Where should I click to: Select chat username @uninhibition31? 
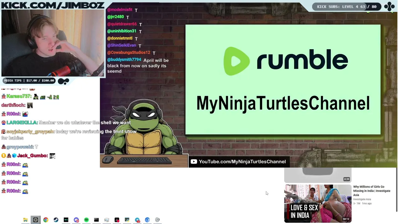pos(122,31)
